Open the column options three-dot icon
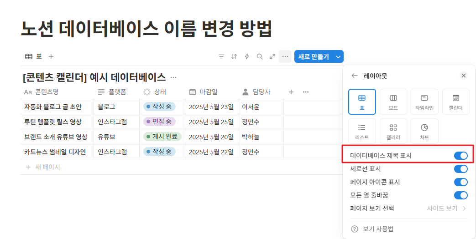The height and width of the screenshot is (239, 476). pyautogui.click(x=306, y=92)
